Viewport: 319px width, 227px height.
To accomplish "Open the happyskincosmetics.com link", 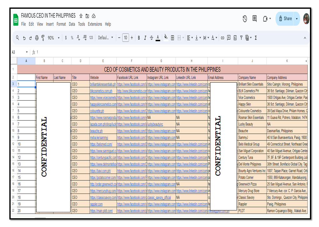I will point(103,104).
